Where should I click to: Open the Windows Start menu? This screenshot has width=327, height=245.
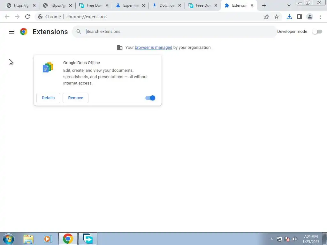(x=9, y=239)
